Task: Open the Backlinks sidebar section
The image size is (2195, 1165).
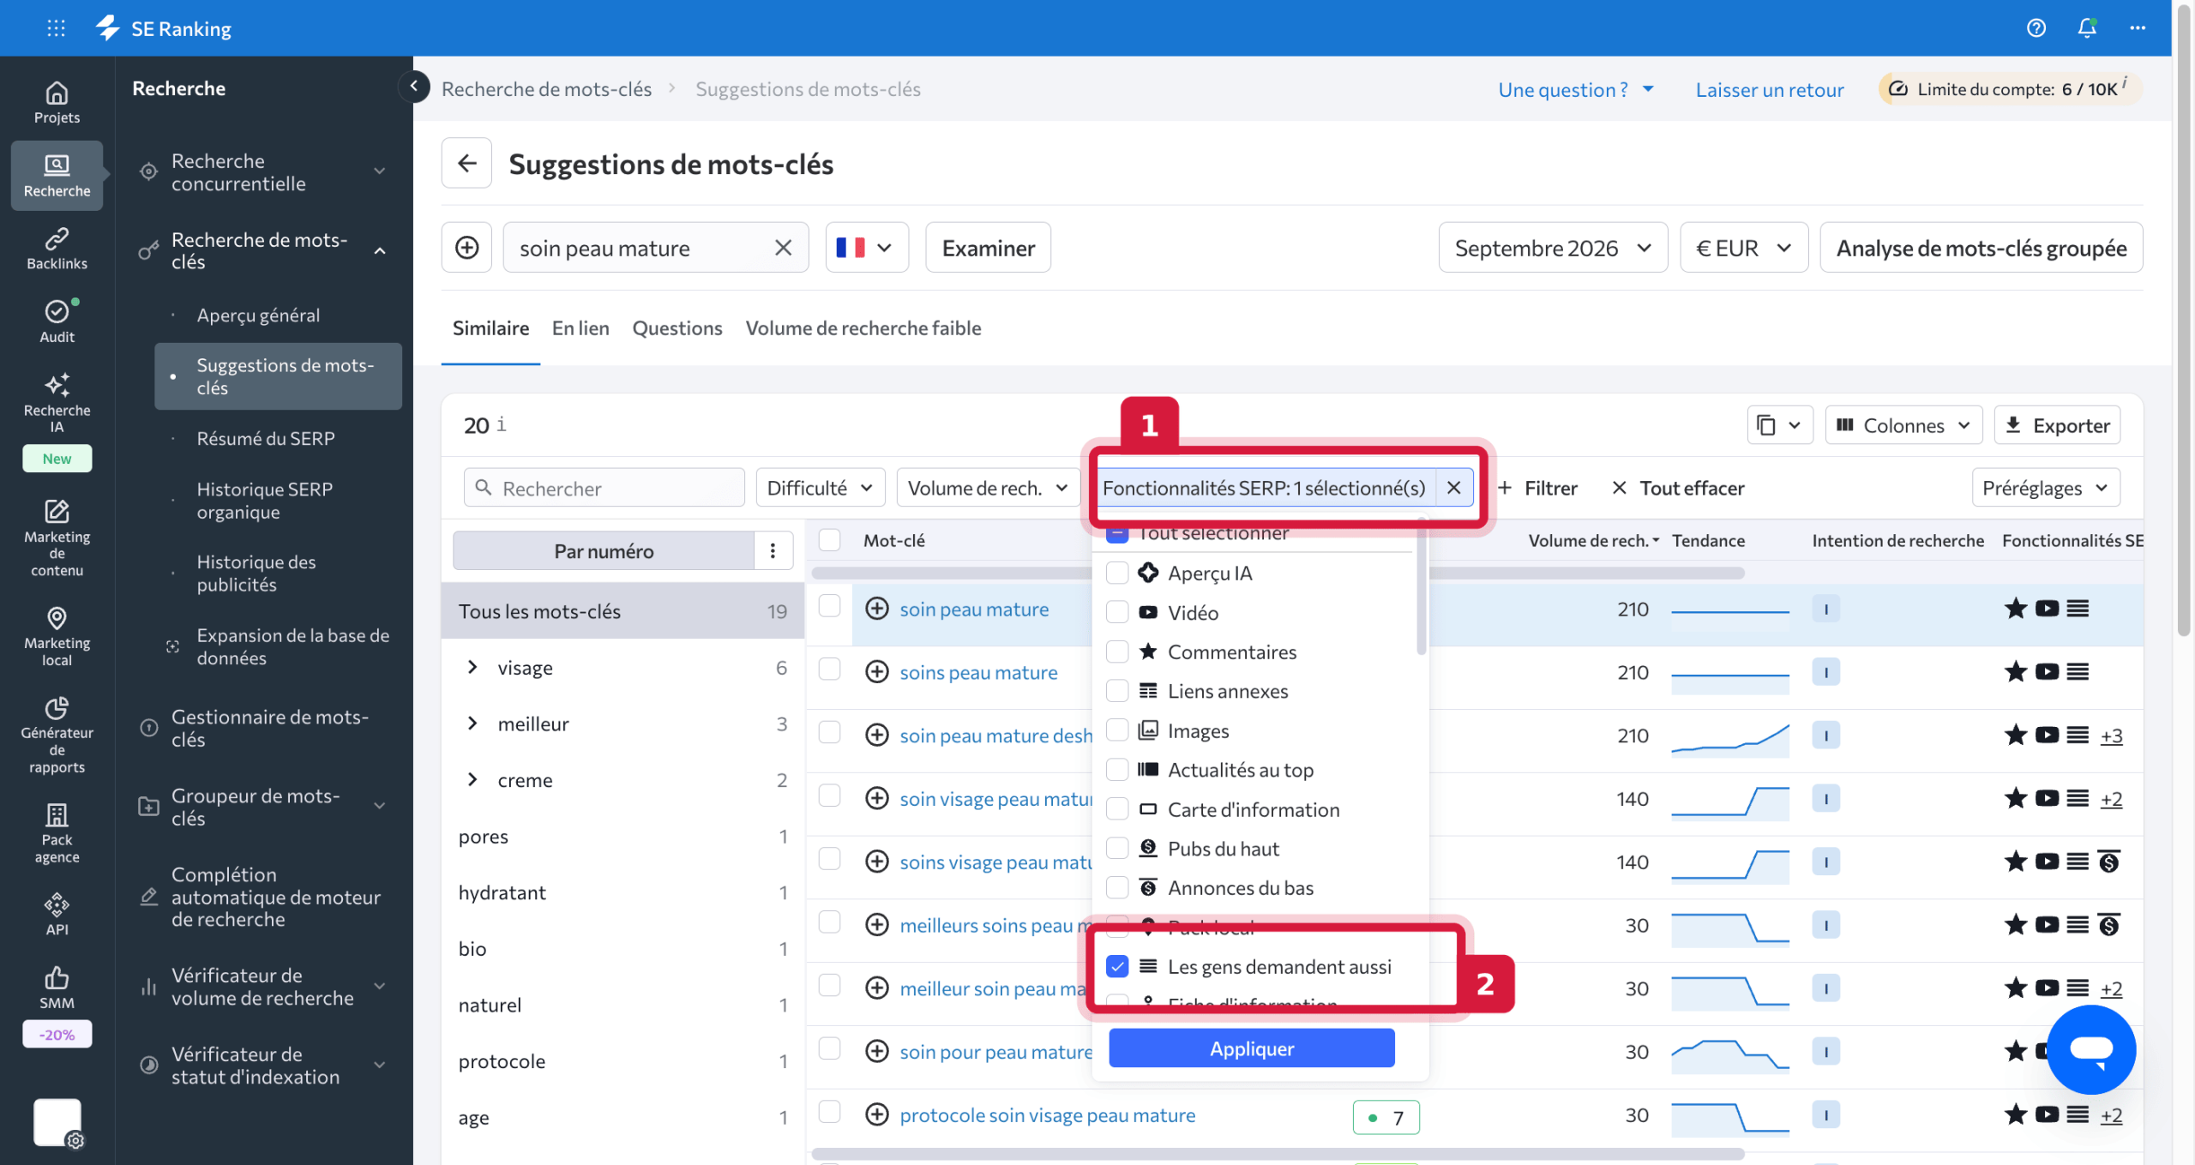Action: [x=57, y=249]
